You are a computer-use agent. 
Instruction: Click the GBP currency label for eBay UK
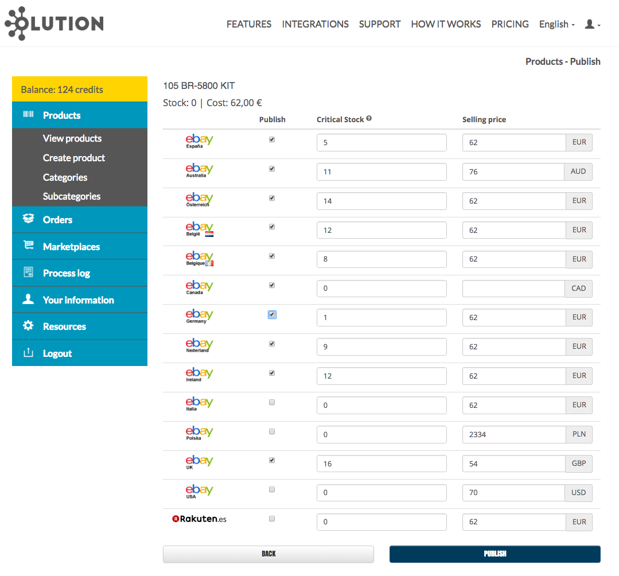tap(579, 464)
